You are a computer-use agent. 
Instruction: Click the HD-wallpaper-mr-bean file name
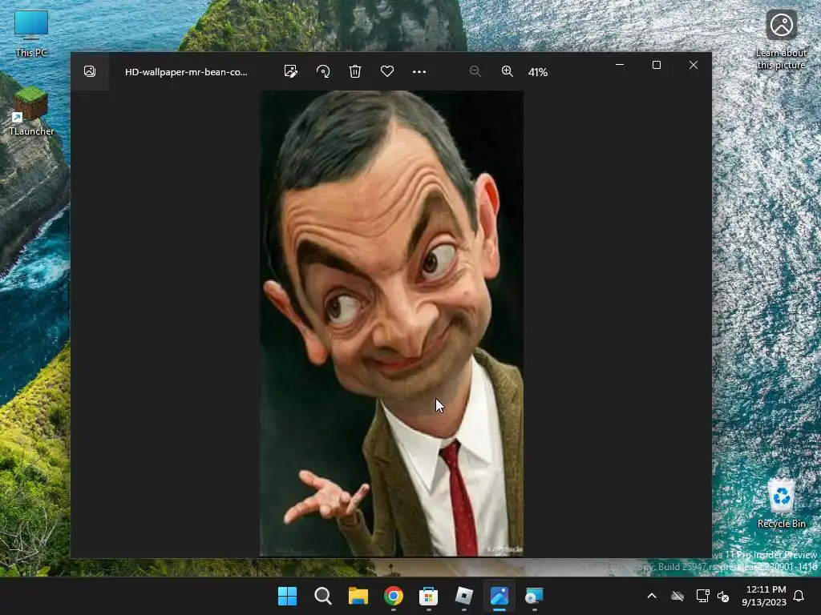pos(186,72)
